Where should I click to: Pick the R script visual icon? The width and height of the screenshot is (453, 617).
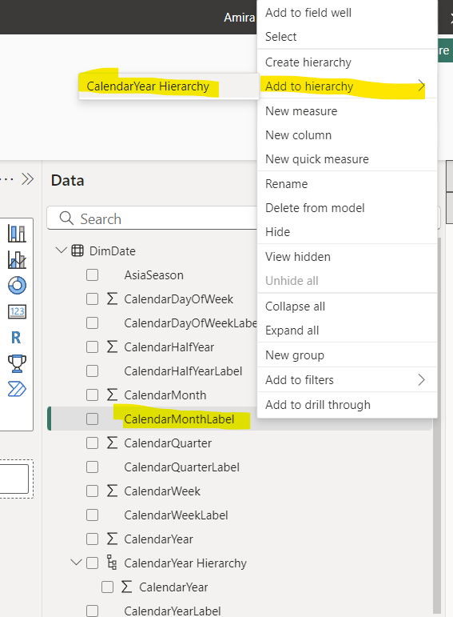(x=16, y=338)
